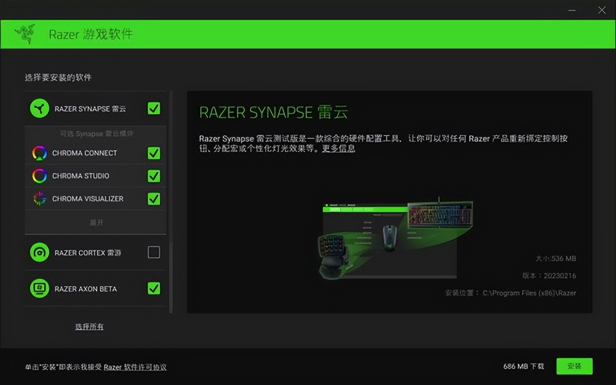
Task: Open the 更多信息 link
Action: (339, 149)
